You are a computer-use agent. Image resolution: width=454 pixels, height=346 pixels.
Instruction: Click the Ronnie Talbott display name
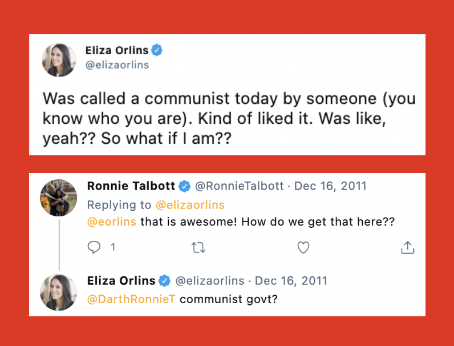pos(132,186)
